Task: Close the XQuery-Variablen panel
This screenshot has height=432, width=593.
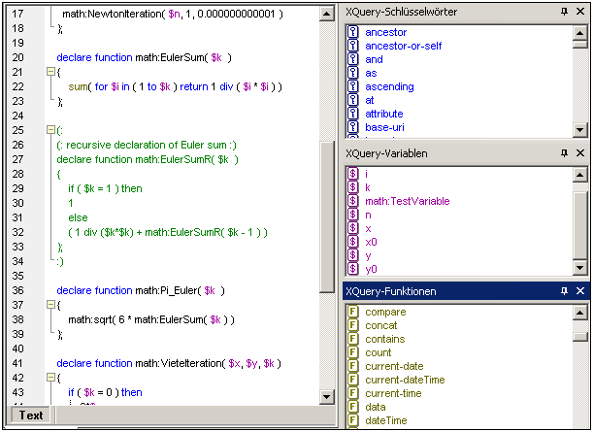Action: click(x=579, y=153)
